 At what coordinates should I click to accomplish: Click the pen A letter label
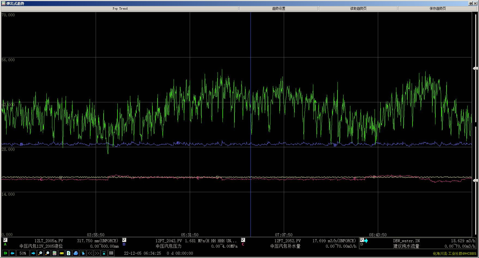tap(5, 244)
